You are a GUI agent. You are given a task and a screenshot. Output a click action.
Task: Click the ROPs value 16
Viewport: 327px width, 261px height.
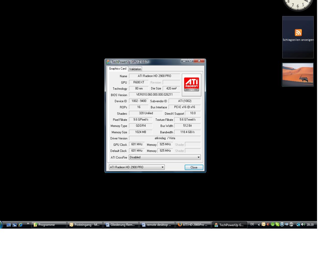[139, 107]
